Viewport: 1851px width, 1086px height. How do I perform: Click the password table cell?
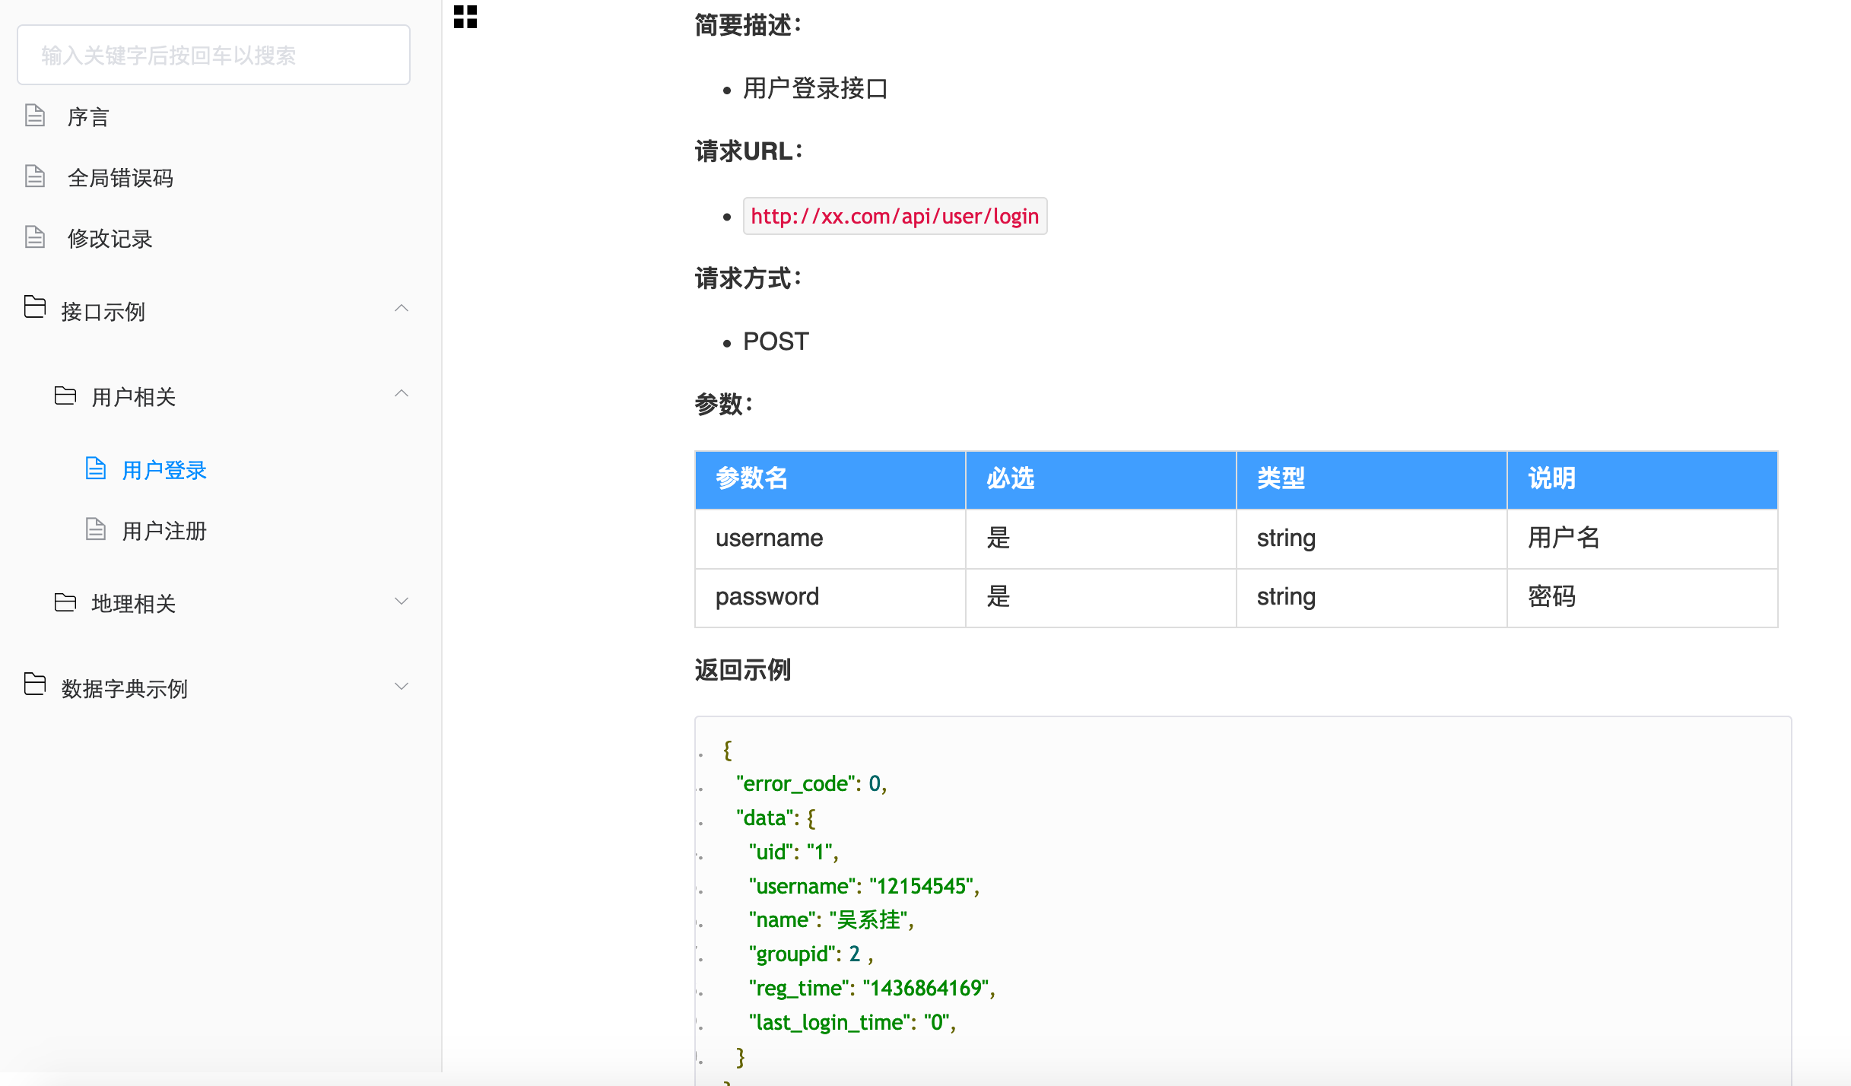830,597
